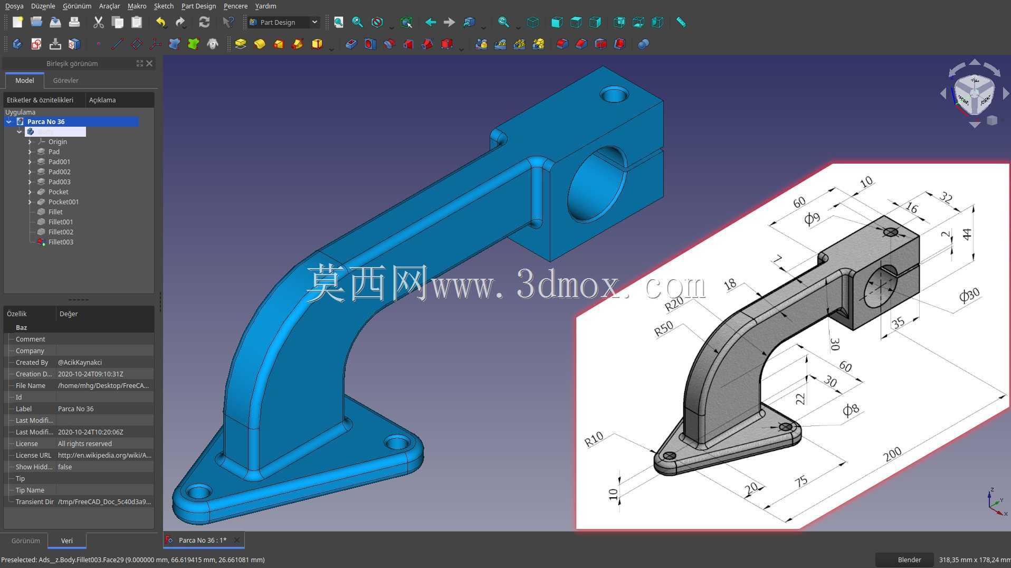
Task: Click the Chamfer tool icon
Action: point(581,44)
